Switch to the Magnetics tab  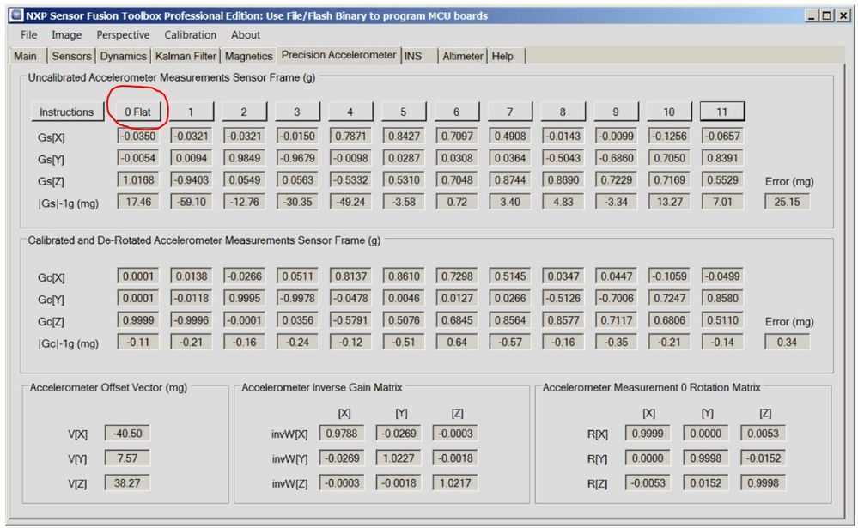248,56
